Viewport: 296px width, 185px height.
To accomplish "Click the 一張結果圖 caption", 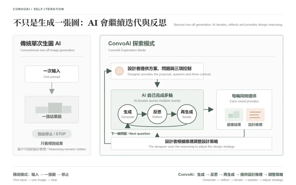I will coord(52,117).
